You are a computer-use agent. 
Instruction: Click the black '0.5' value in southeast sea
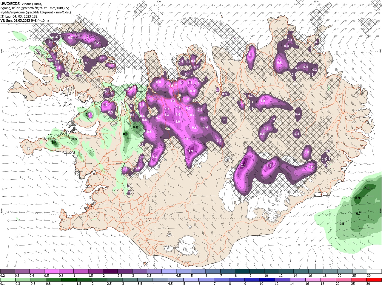click(342, 224)
